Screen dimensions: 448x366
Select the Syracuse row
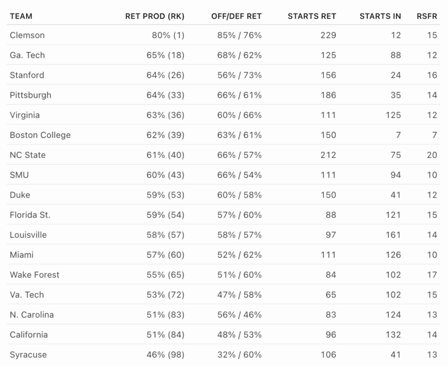223,354
